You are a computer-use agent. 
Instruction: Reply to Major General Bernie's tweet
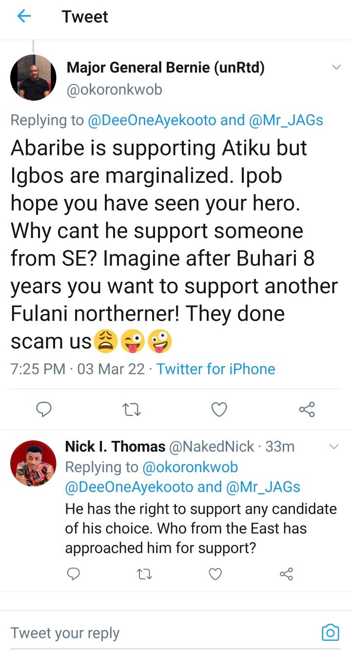point(44,409)
